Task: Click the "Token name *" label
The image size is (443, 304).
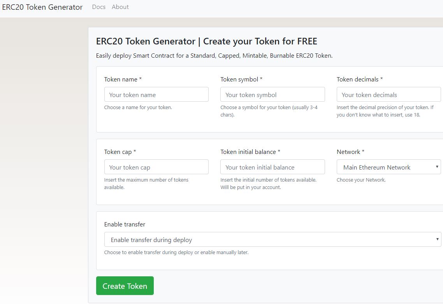Action: pyautogui.click(x=123, y=80)
